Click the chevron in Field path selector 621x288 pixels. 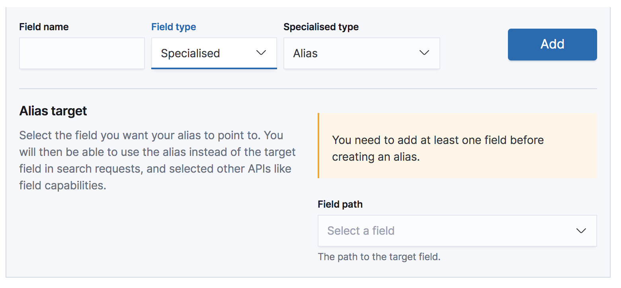pyautogui.click(x=581, y=231)
